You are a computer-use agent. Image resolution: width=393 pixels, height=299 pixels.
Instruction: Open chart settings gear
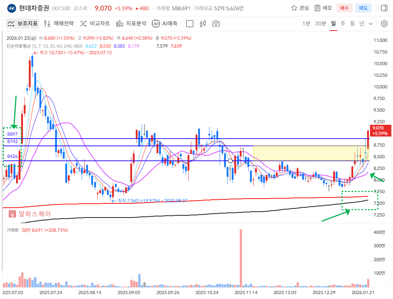[384, 24]
